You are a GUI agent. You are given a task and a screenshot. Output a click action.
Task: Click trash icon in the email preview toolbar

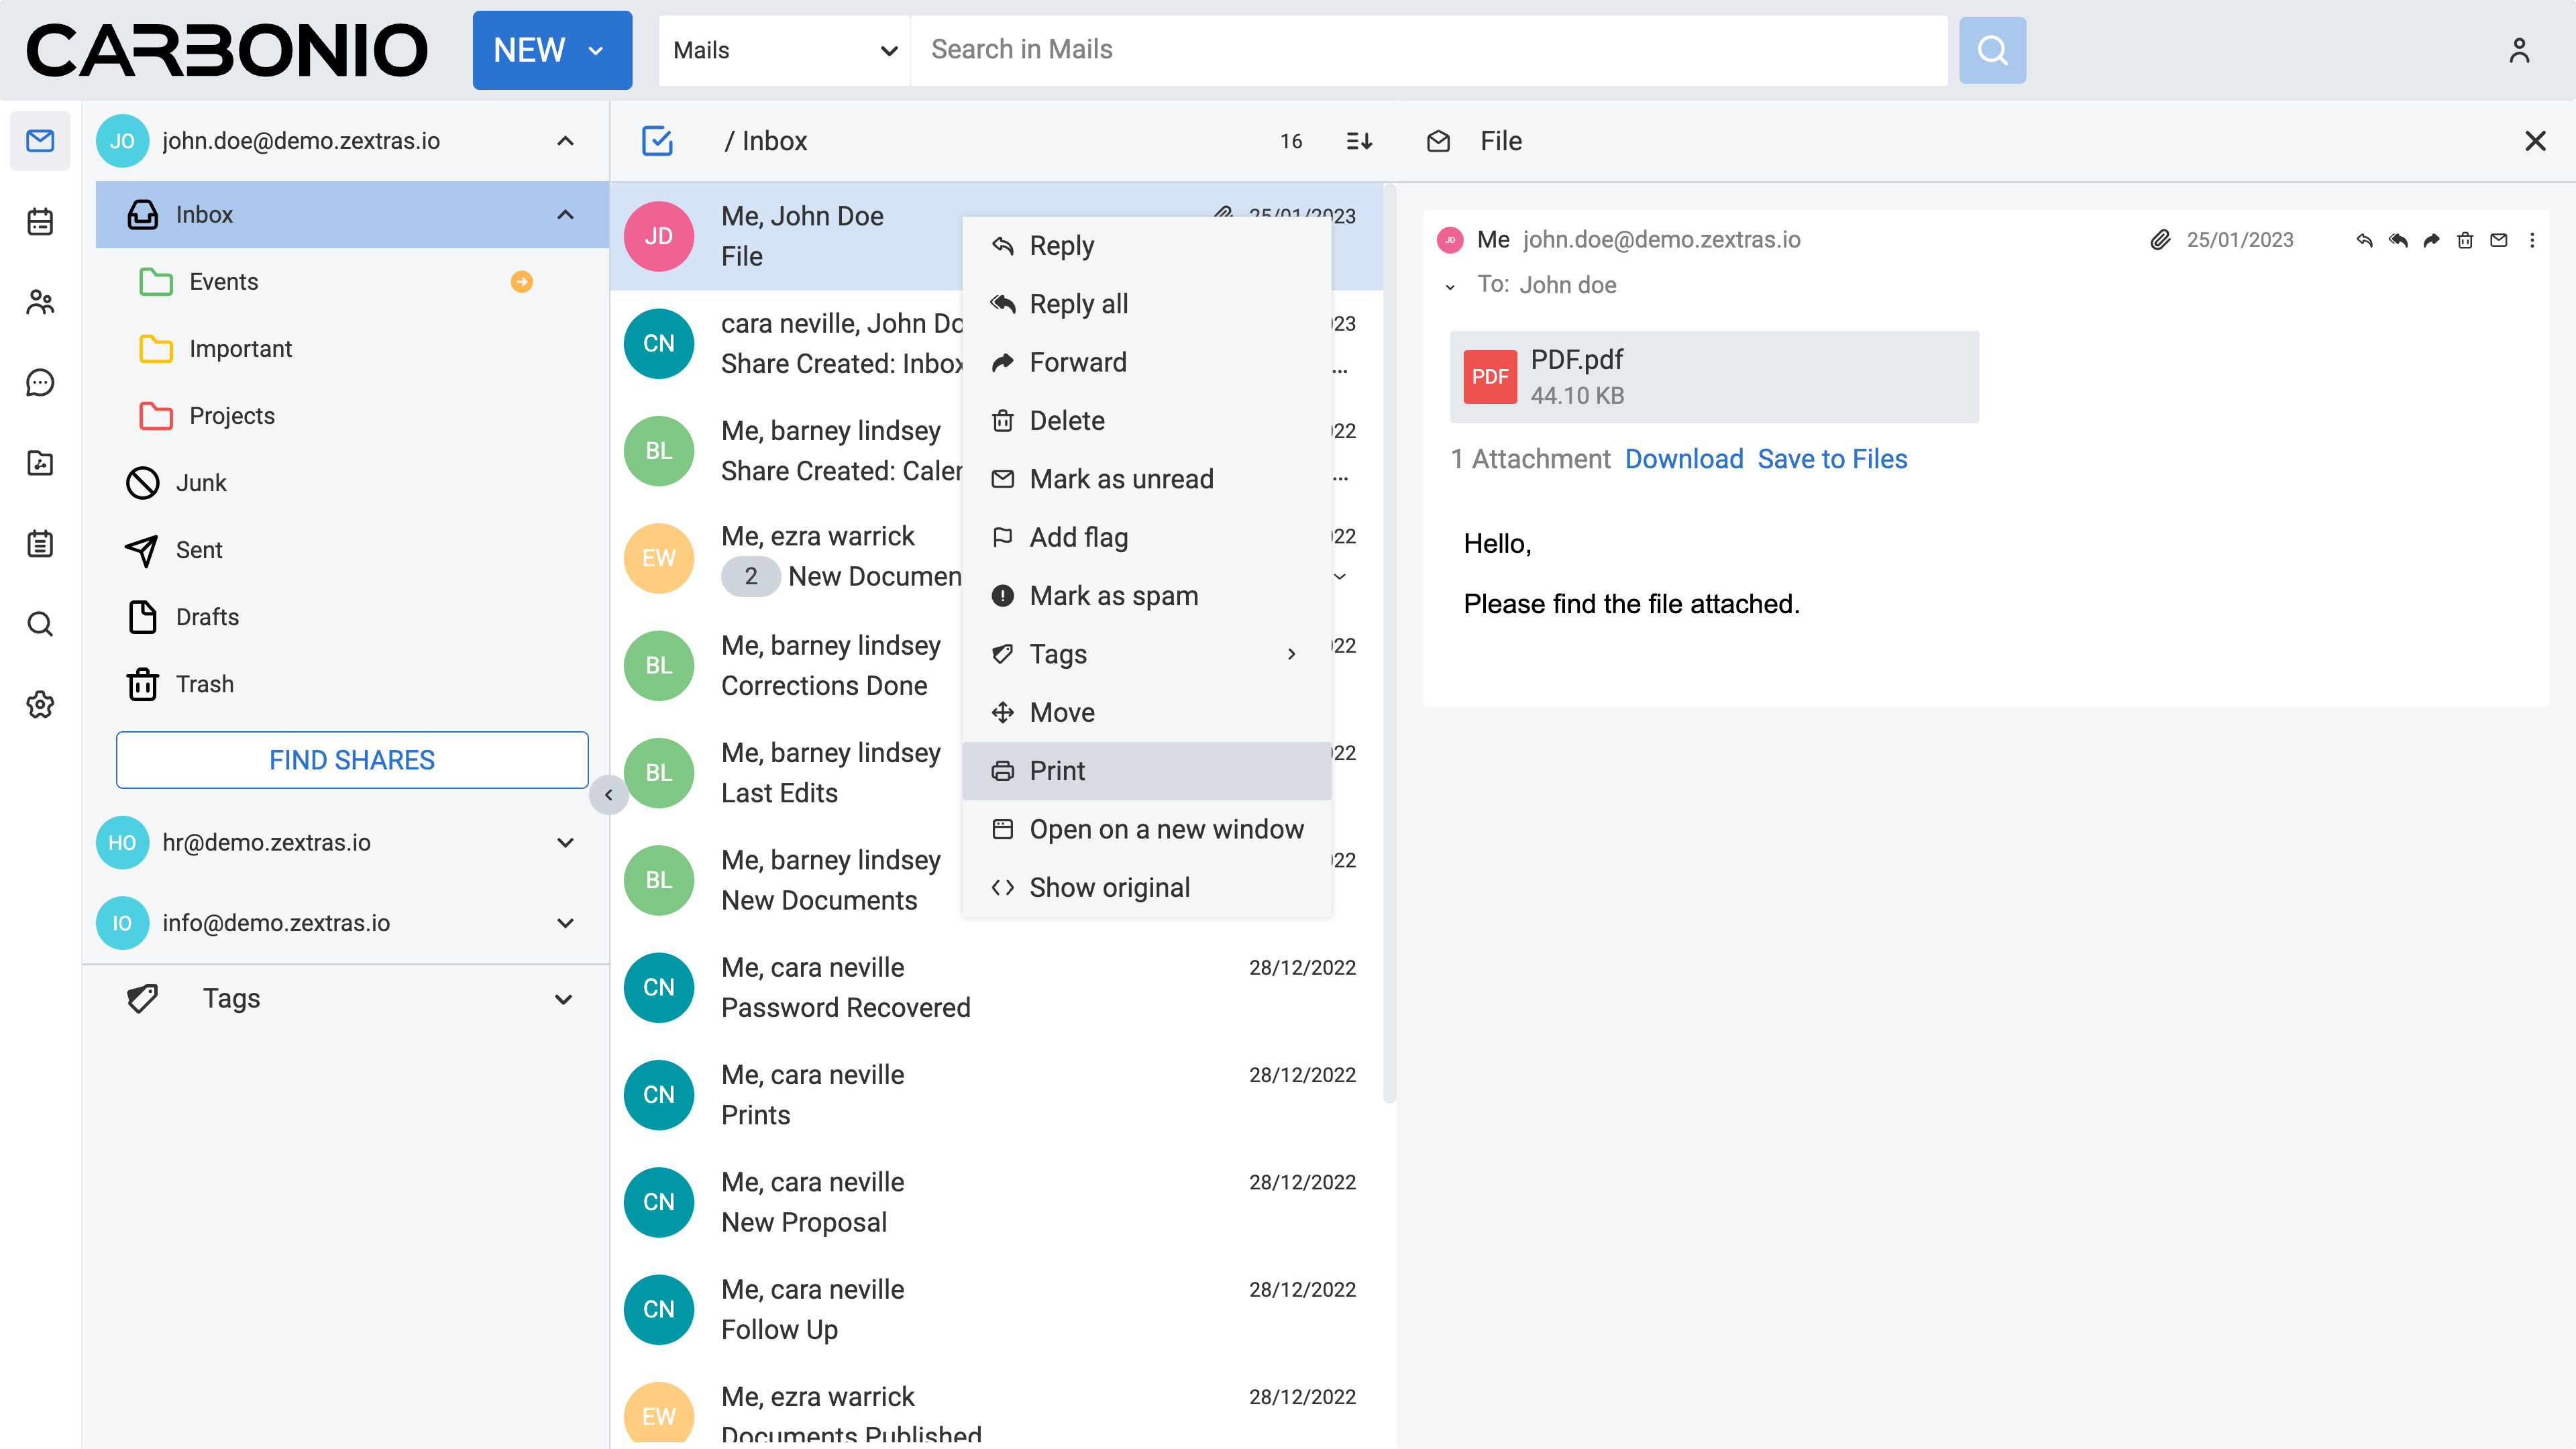pos(2464,240)
